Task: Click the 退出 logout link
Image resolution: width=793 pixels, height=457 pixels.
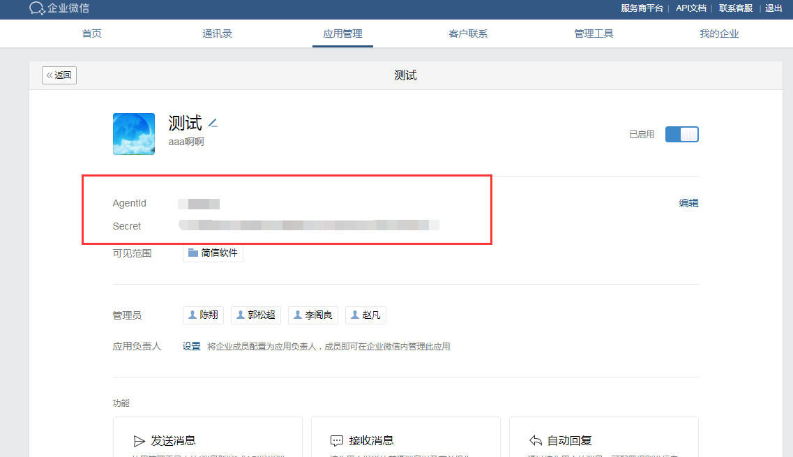Action: tap(773, 8)
